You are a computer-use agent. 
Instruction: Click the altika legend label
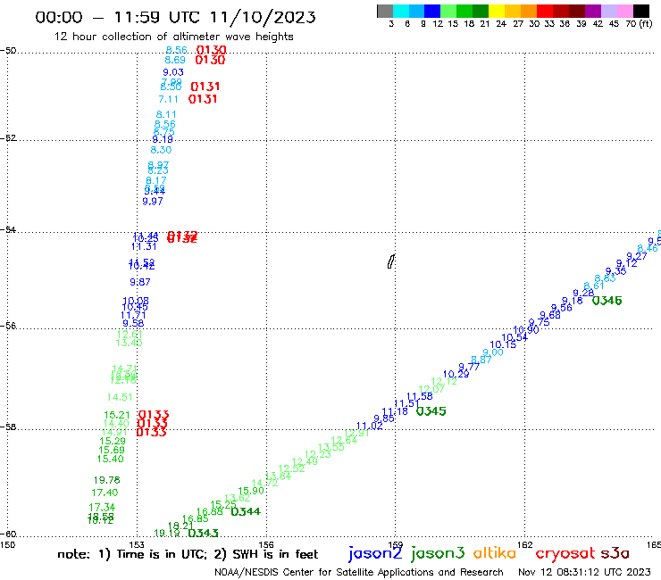point(494,553)
